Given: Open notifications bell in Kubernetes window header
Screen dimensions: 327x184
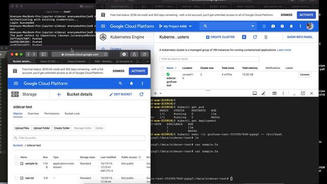Looking at the screenshot, I should pyautogui.click(x=291, y=26).
